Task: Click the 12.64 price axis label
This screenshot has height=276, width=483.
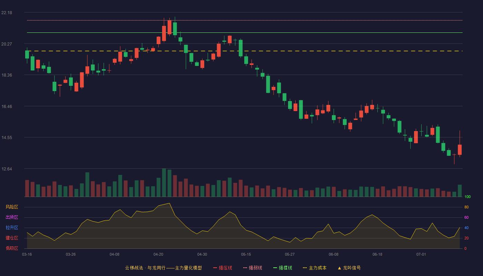Action: (7, 169)
